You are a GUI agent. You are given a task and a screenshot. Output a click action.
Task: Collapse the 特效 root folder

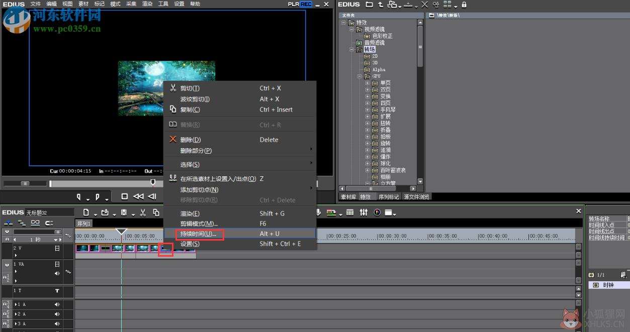coord(344,23)
